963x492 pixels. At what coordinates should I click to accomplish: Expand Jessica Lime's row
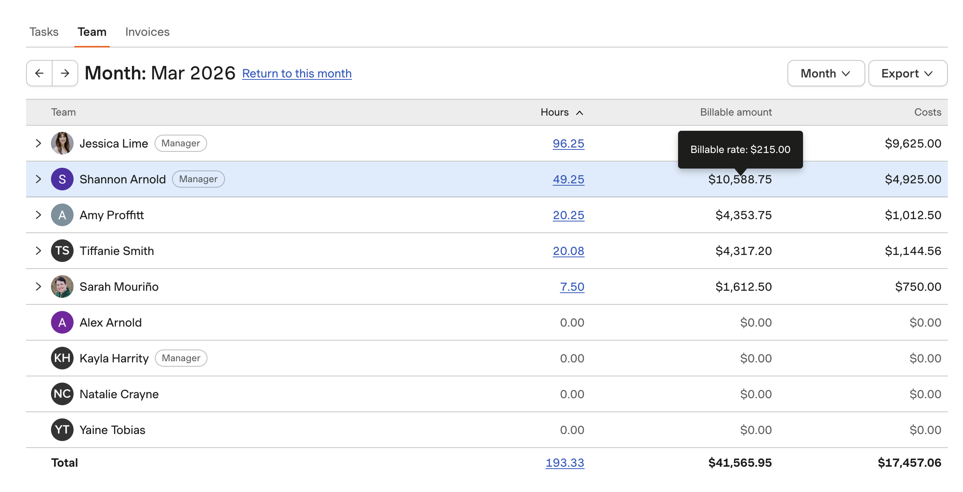point(38,143)
